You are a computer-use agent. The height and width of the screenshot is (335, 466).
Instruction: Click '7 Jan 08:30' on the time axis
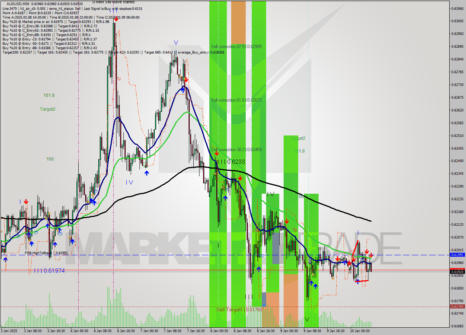172,331
